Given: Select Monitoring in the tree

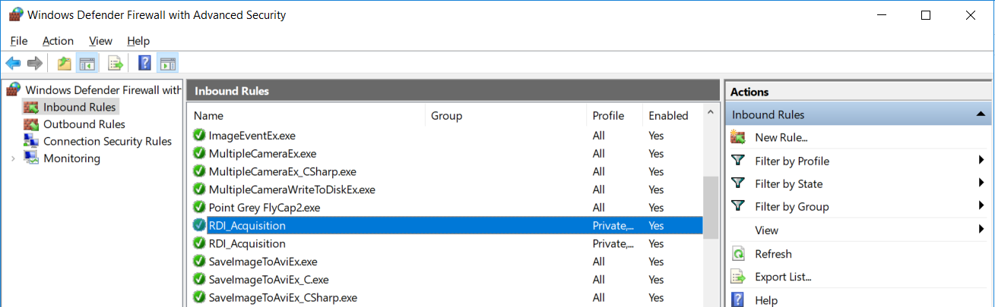Looking at the screenshot, I should click(71, 158).
